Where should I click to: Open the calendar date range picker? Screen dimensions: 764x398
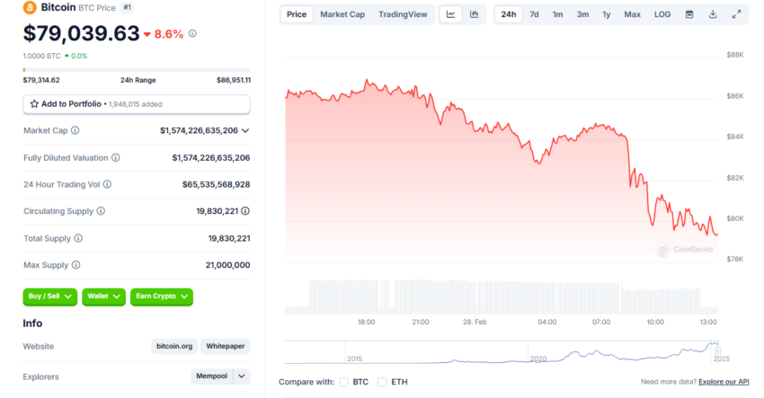[689, 14]
